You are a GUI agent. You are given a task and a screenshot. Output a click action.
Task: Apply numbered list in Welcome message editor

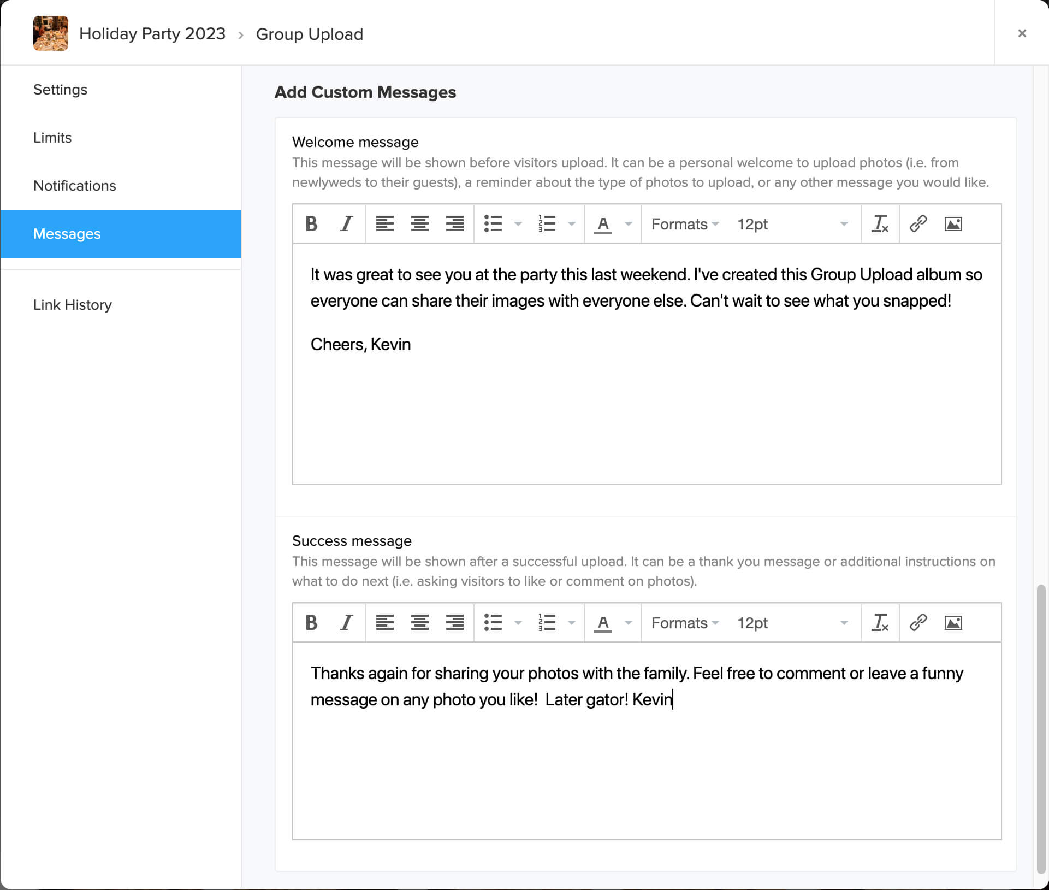[x=547, y=224]
